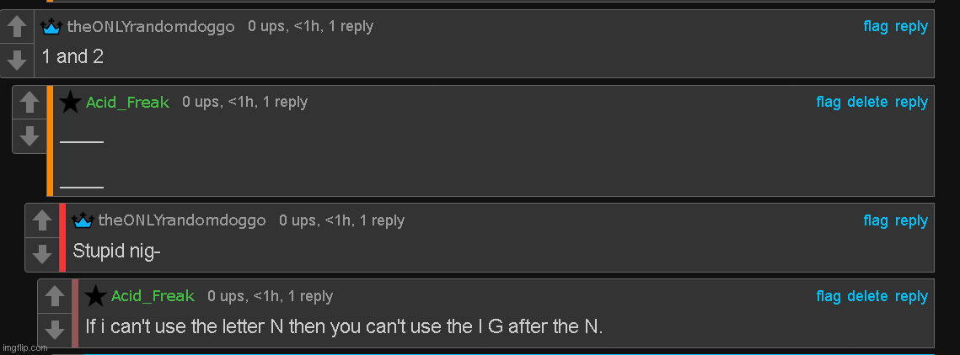Image resolution: width=960 pixels, height=355 pixels.
Task: Downvote theONLYrandomdoggo's red-bar comment
Action: tap(42, 253)
